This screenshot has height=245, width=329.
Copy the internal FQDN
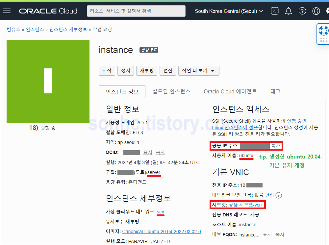[280, 235]
